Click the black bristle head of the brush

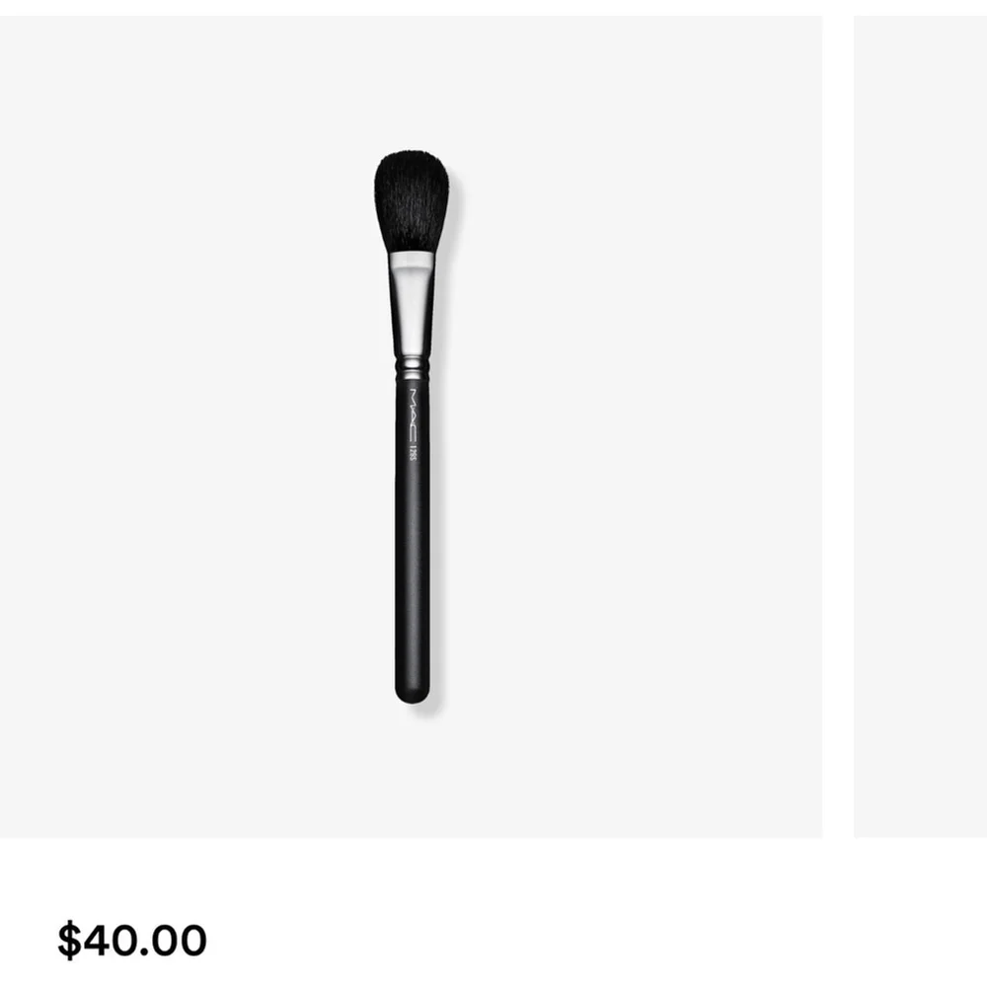pos(412,200)
